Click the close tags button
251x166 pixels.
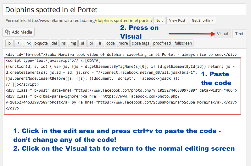[141, 43]
